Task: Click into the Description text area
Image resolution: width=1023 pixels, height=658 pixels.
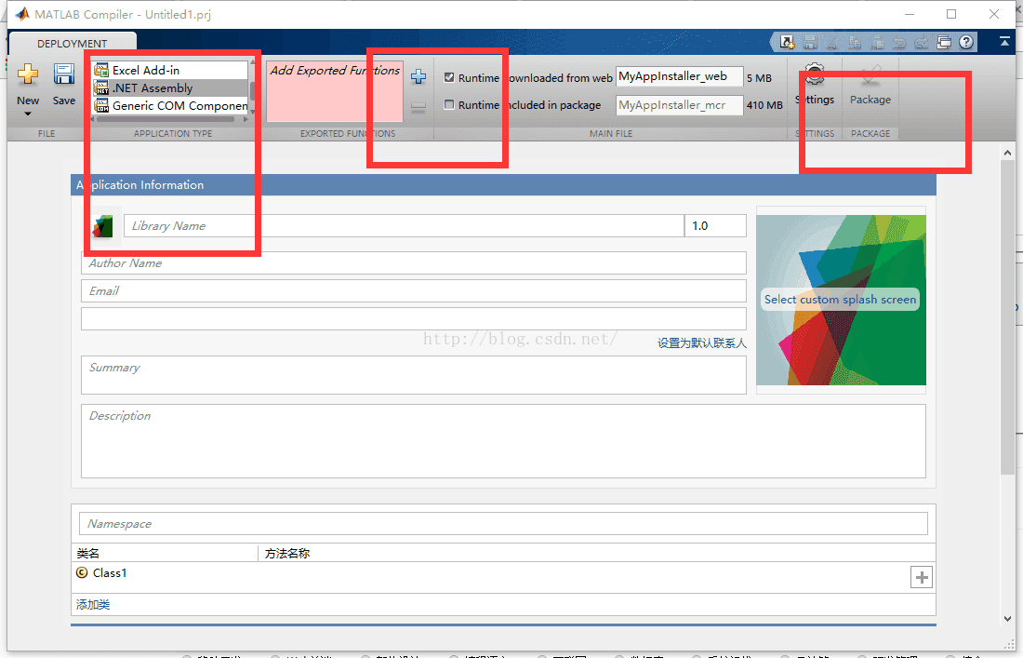Action: coord(503,441)
